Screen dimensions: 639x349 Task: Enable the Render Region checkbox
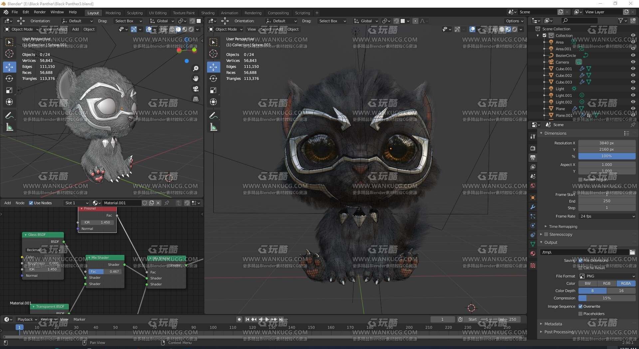580,180
